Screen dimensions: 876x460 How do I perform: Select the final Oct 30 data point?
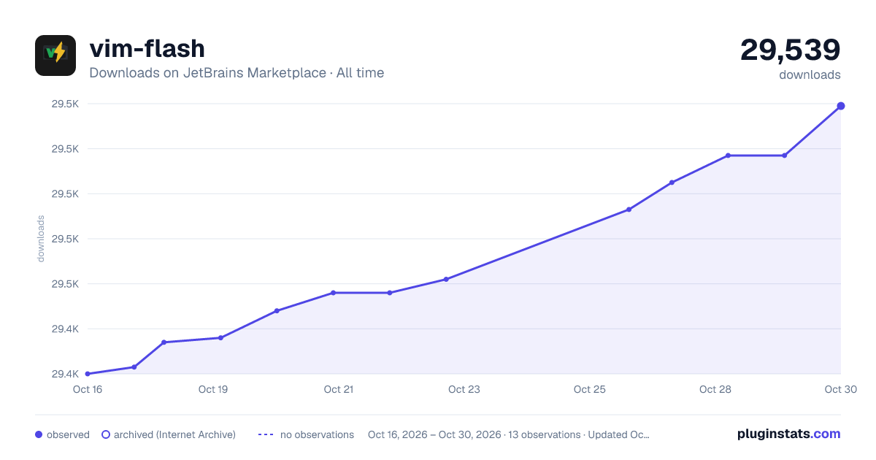pyautogui.click(x=841, y=106)
